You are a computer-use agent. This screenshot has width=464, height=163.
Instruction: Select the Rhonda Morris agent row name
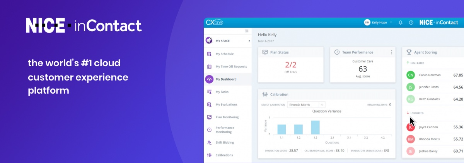click(429, 139)
